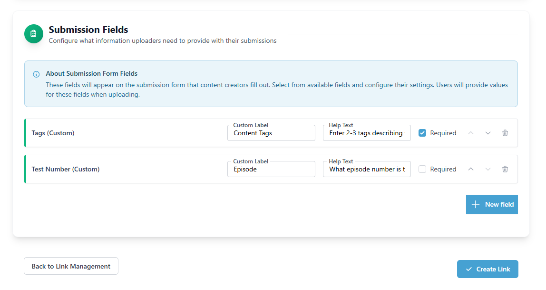Move Test Number (Custom) field down
Viewport: 546px width, 290px height.
click(x=488, y=169)
